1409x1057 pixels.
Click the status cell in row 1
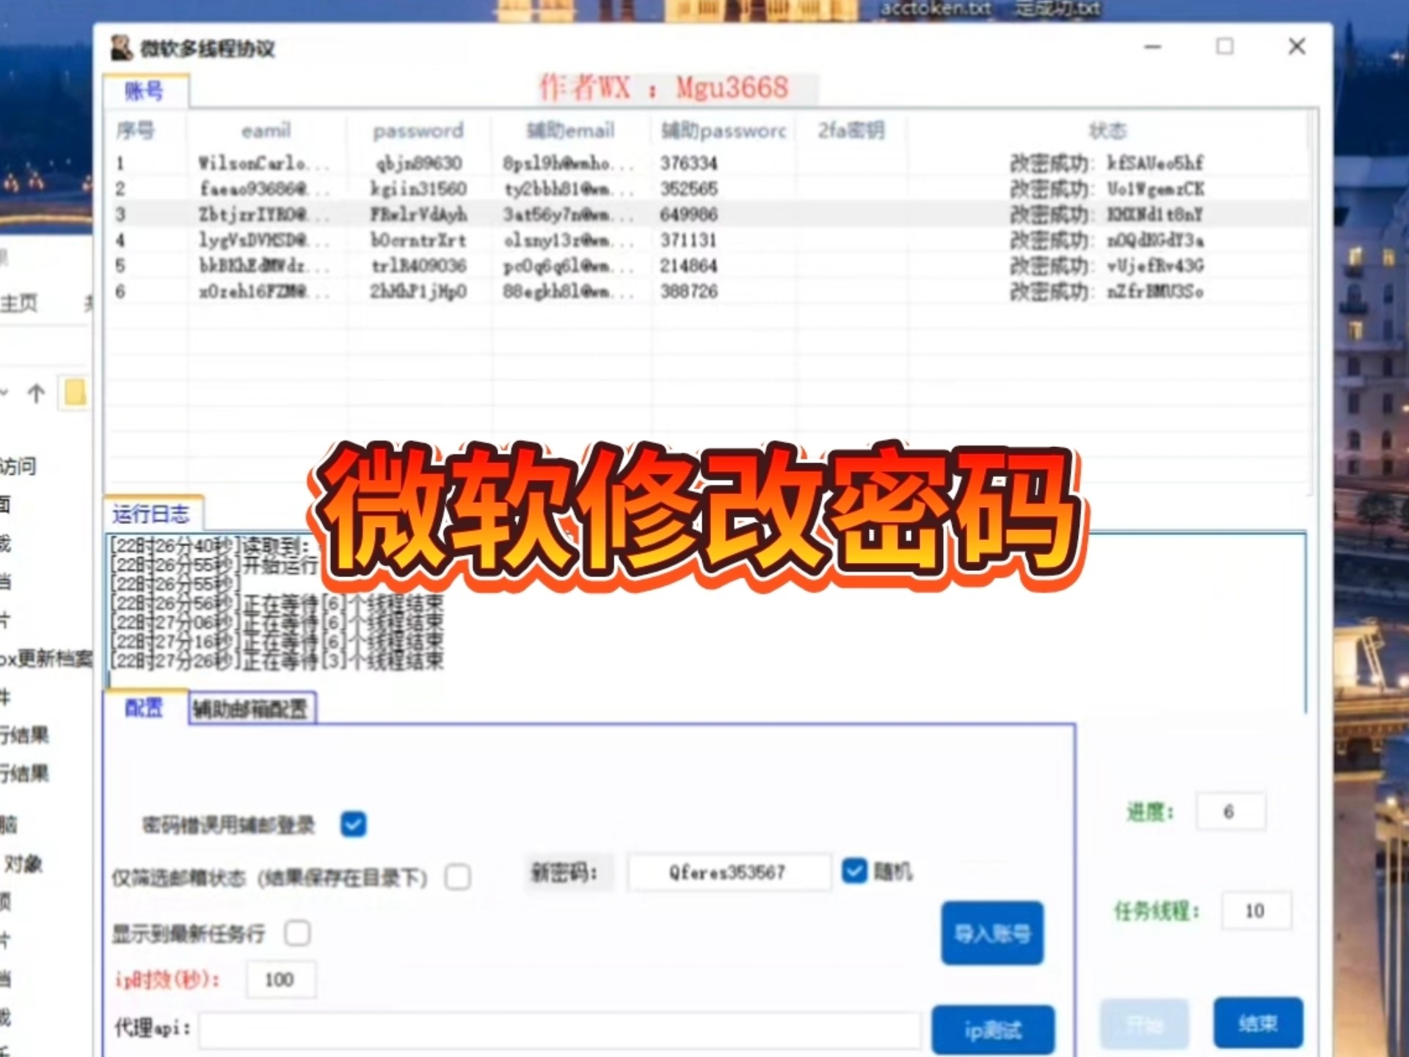[1107, 163]
